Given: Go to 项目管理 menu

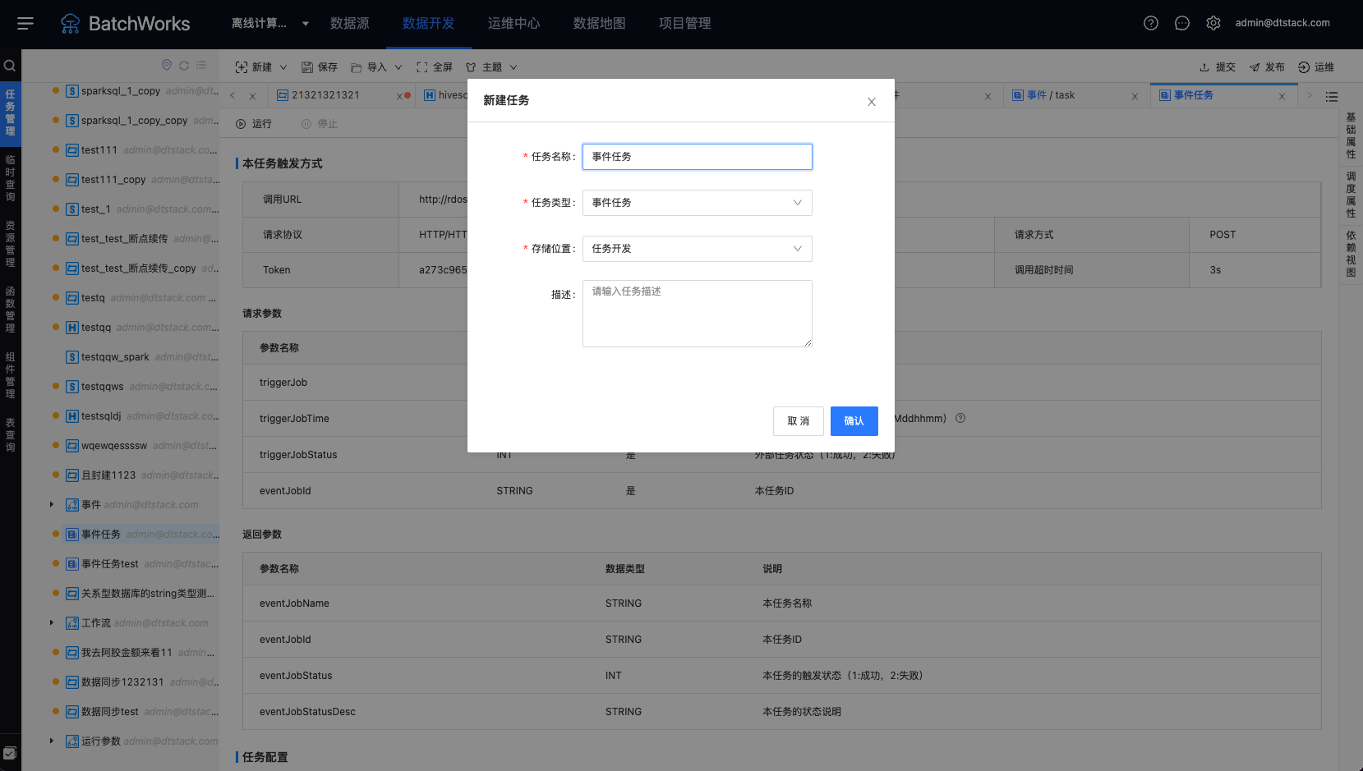Looking at the screenshot, I should (x=684, y=23).
